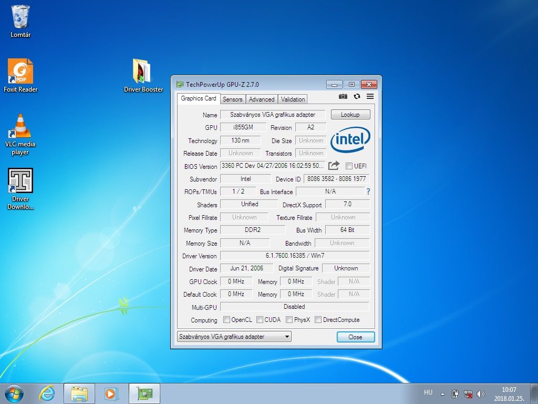Switch to Sensors tab
This screenshot has height=404, width=538.
pos(233,99)
